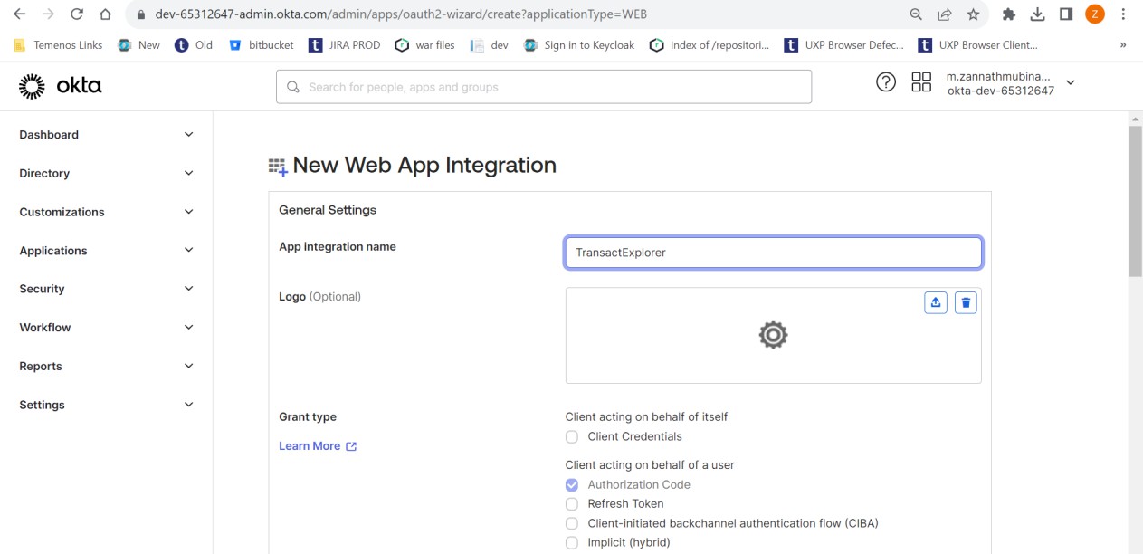The height and width of the screenshot is (554, 1143).
Task: Expand the Security sidebar section
Action: 106,290
